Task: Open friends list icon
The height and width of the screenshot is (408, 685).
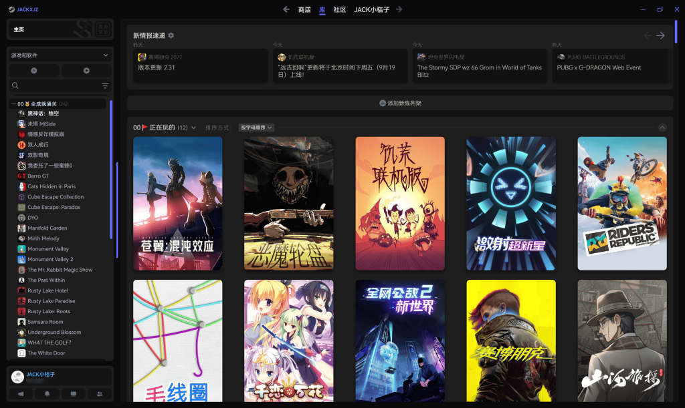Action: [100, 394]
